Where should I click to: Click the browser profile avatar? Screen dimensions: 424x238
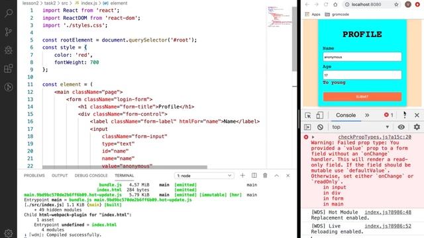click(x=408, y=5)
